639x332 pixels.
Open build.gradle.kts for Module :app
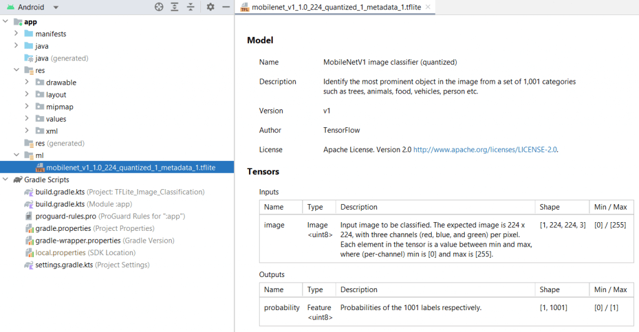pyautogui.click(x=60, y=204)
